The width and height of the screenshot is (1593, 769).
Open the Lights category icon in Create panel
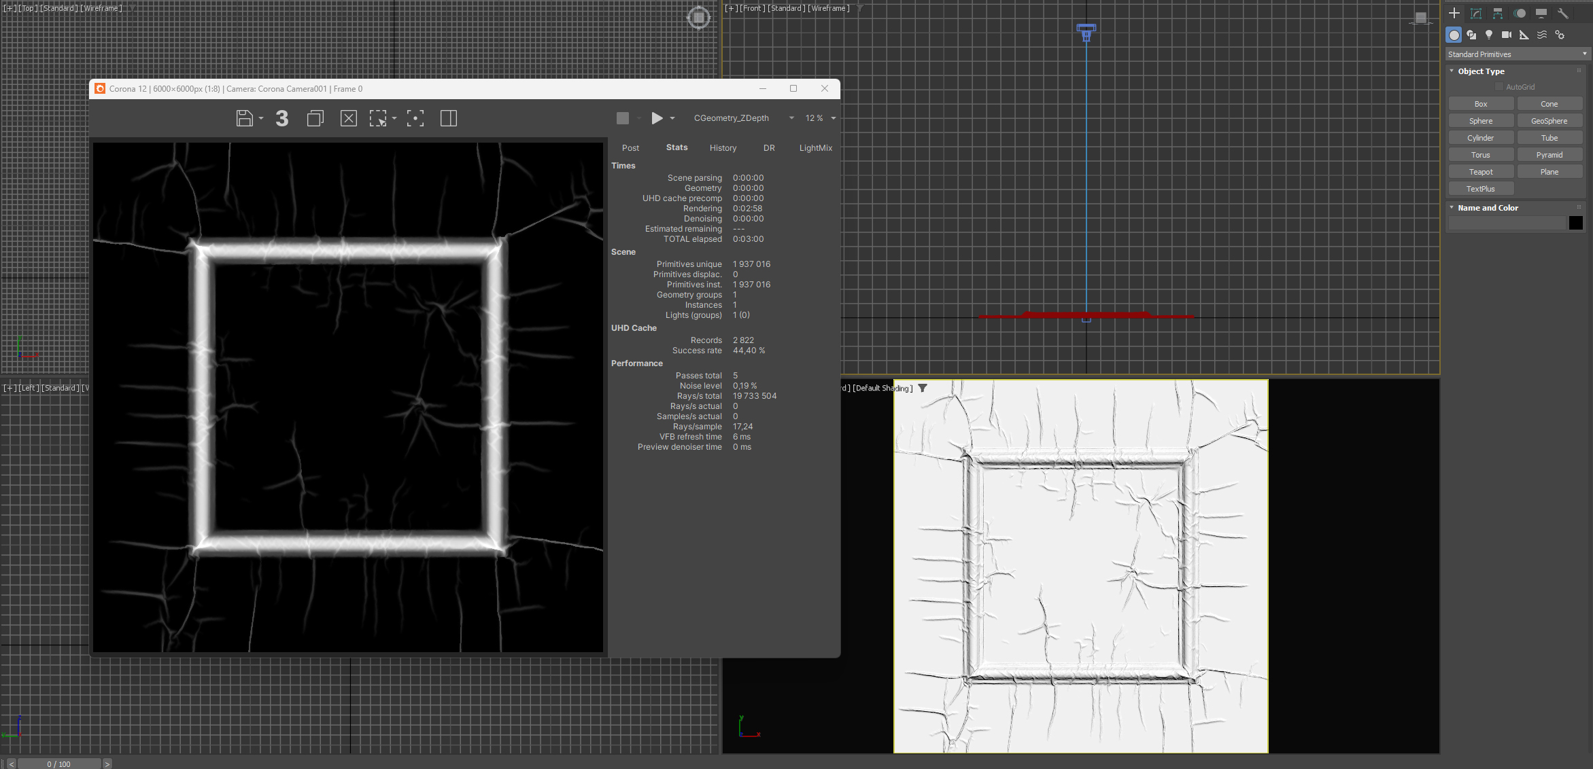(x=1489, y=35)
